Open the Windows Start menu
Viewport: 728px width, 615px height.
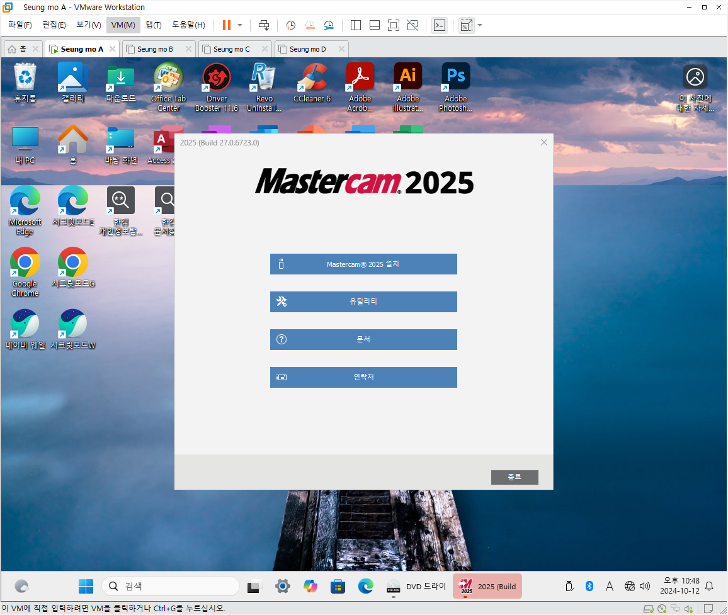click(x=86, y=586)
